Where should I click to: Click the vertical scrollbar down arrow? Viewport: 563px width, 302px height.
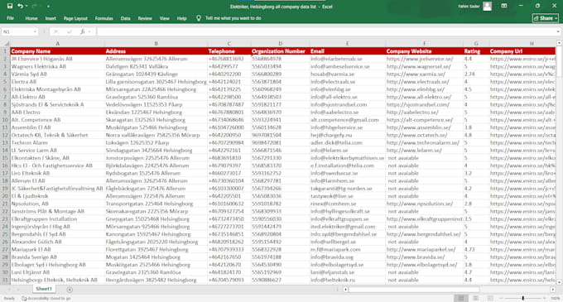pyautogui.click(x=559, y=282)
